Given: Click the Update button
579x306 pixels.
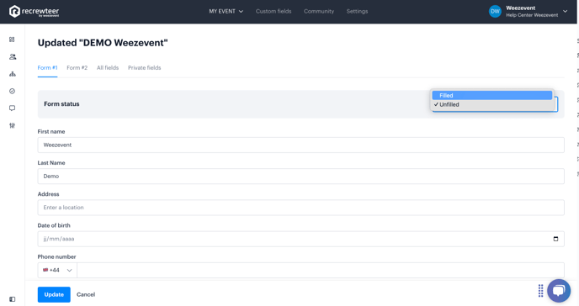Looking at the screenshot, I should click(54, 294).
